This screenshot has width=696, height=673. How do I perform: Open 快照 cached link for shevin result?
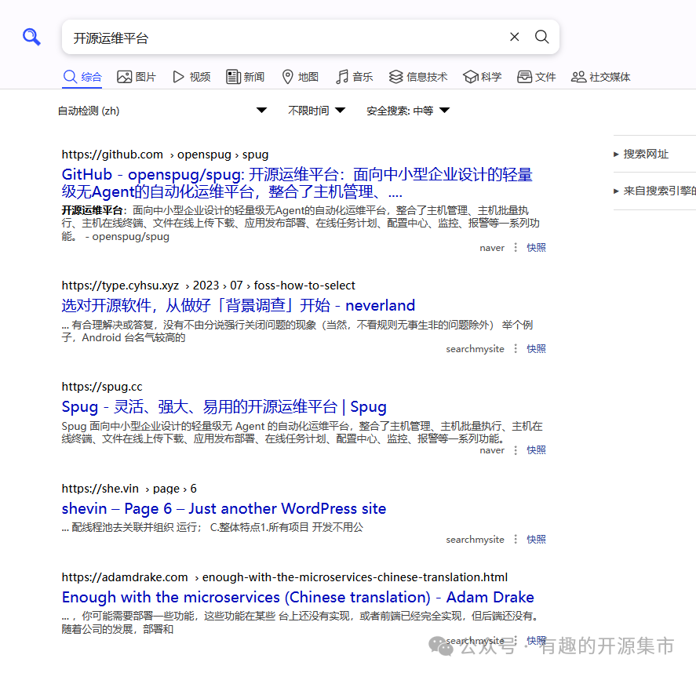536,539
